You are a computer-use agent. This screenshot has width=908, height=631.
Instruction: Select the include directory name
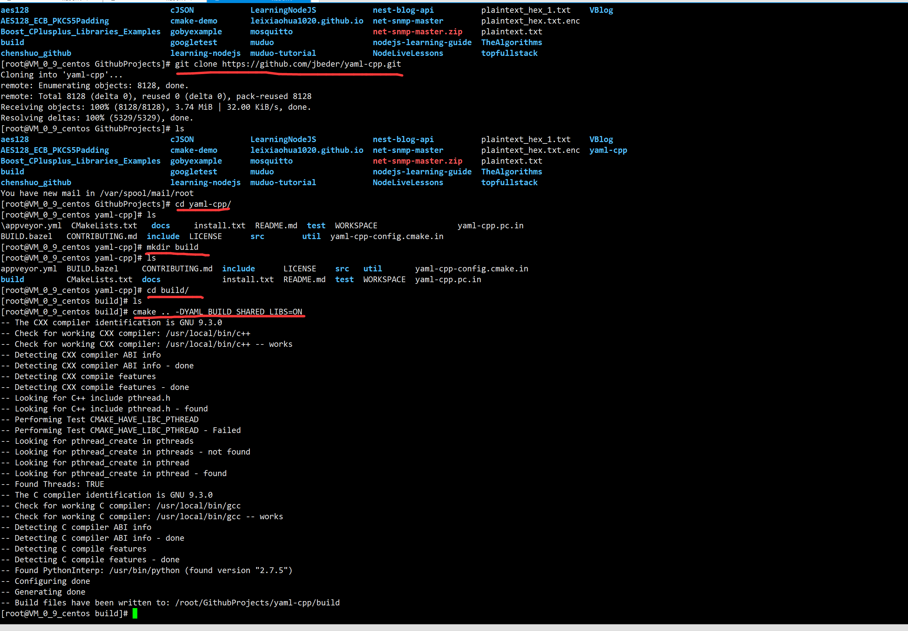[238, 268]
